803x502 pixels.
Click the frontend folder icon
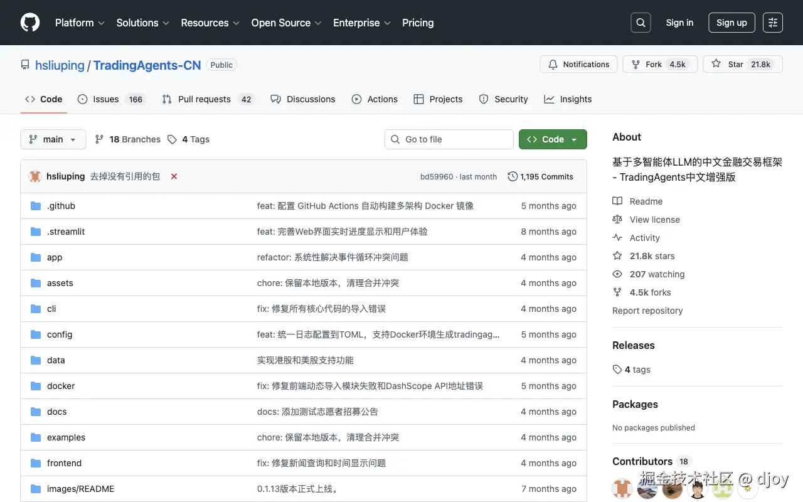36,463
